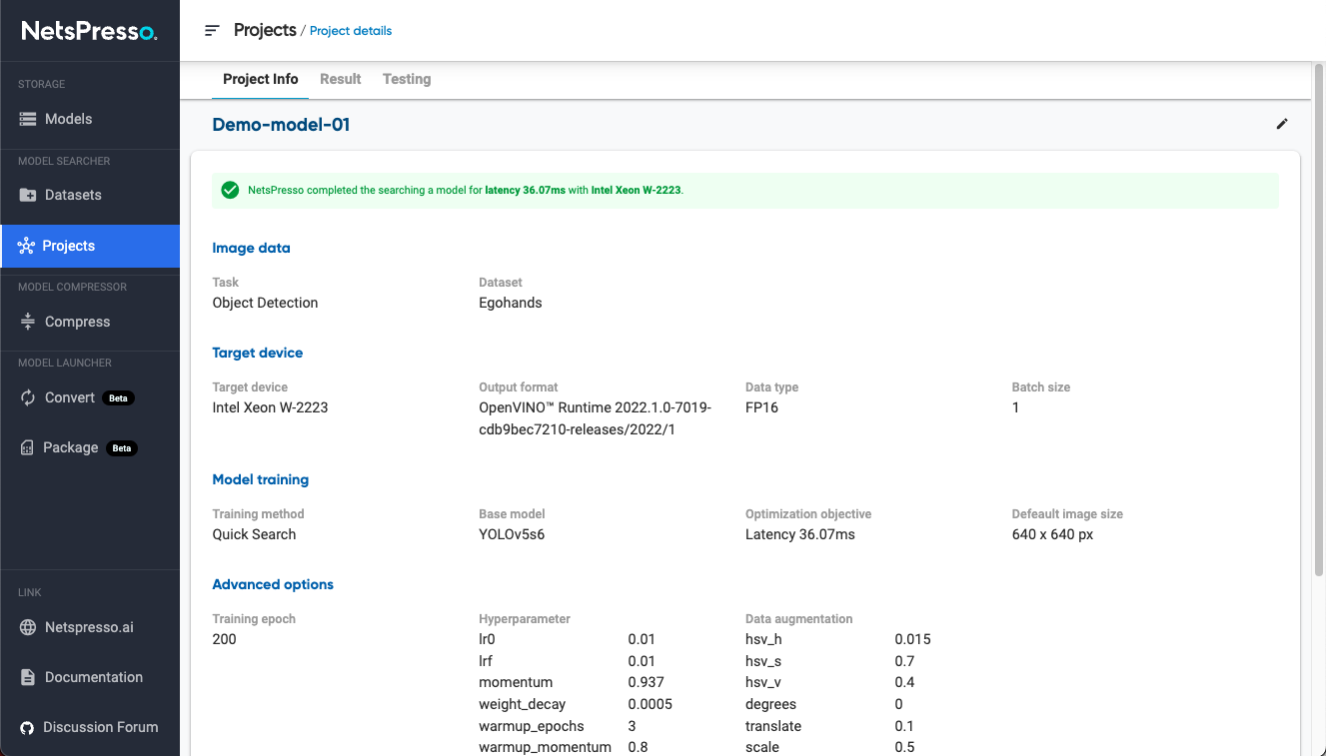Image resolution: width=1326 pixels, height=756 pixels.
Task: Click the training epoch value 200
Action: tap(224, 639)
